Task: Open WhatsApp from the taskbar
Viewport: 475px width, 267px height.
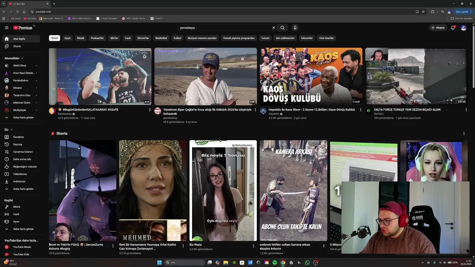Action: pos(307,263)
